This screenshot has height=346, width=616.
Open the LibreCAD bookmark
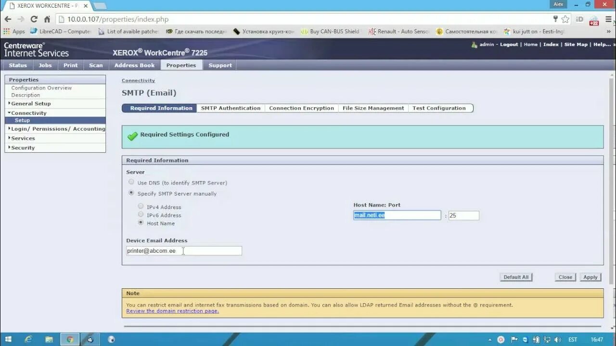pyautogui.click(x=61, y=31)
